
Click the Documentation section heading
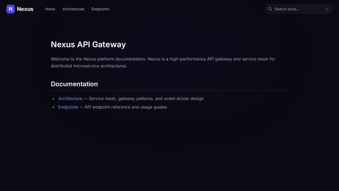(74, 84)
